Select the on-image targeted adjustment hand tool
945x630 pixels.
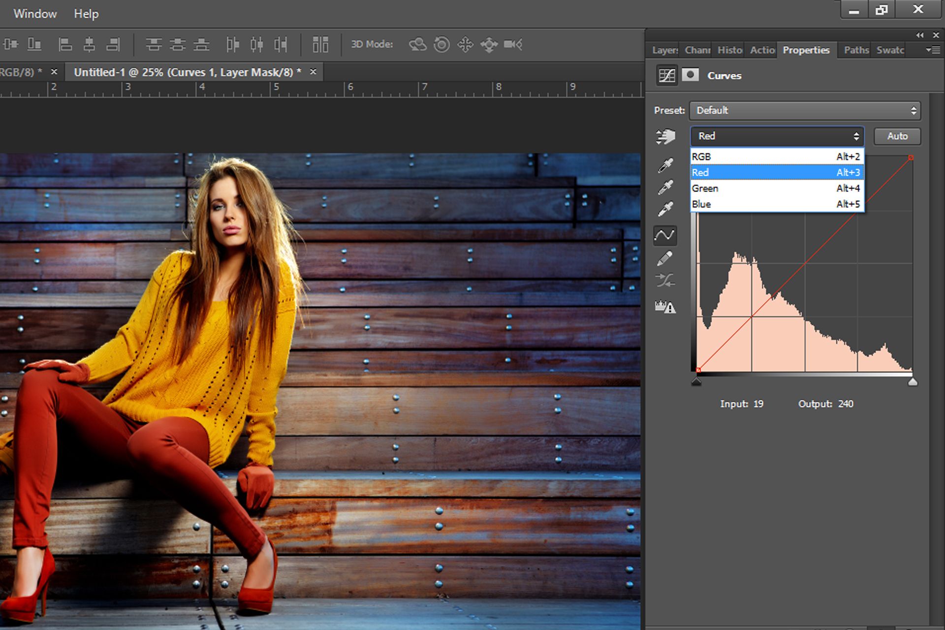click(665, 136)
